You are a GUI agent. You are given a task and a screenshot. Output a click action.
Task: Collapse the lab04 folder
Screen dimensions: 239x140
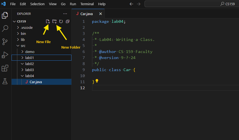(x=29, y=76)
